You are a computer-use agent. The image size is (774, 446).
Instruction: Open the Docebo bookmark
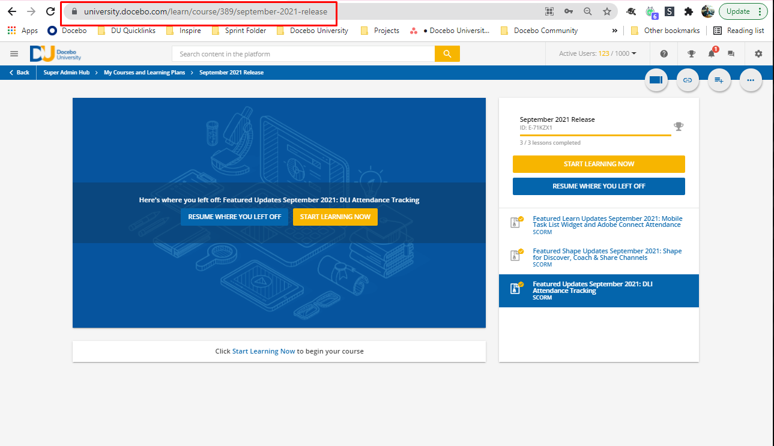(67, 31)
